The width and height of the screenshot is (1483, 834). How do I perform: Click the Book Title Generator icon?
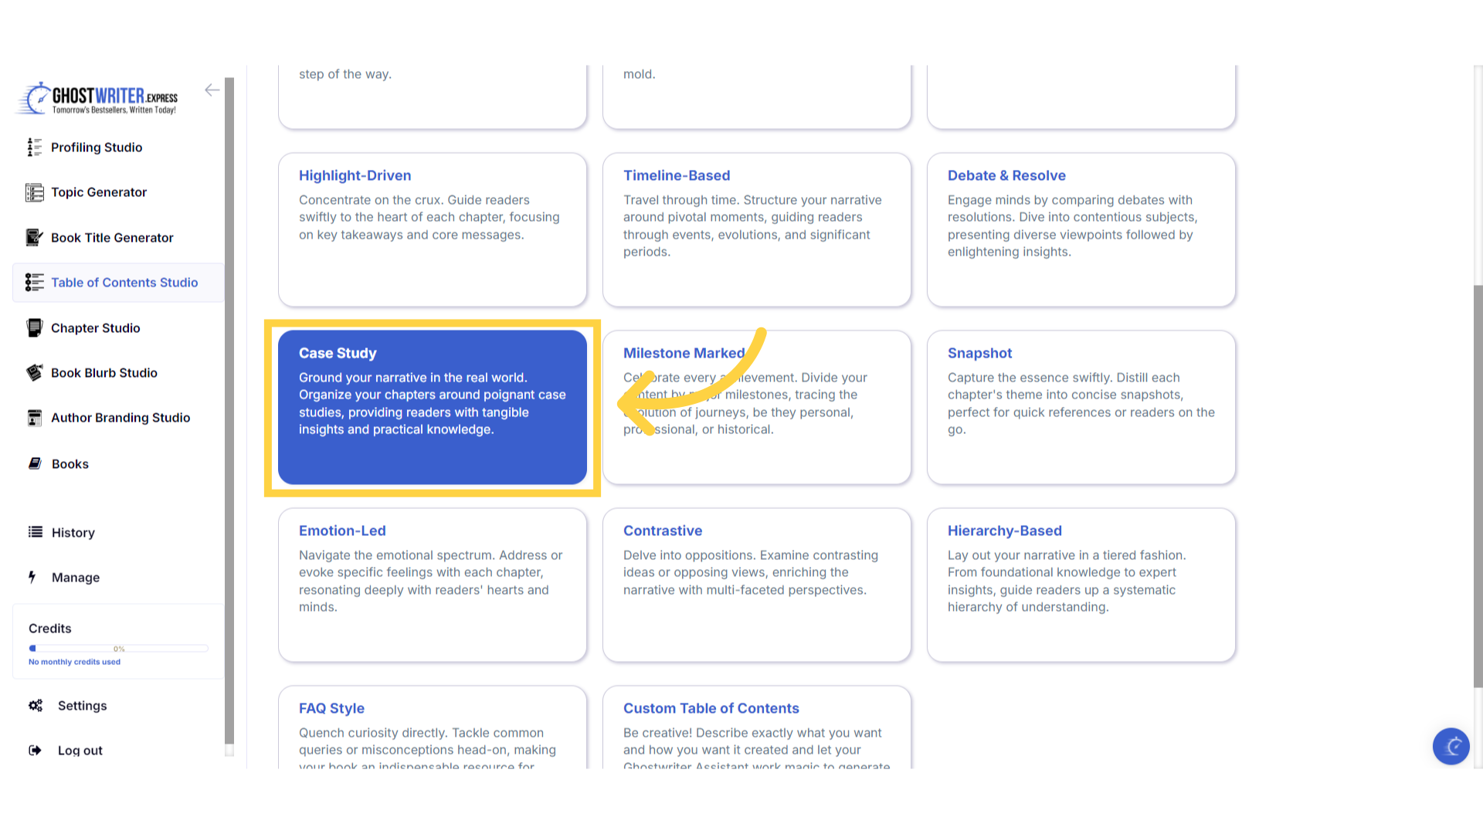click(x=34, y=237)
